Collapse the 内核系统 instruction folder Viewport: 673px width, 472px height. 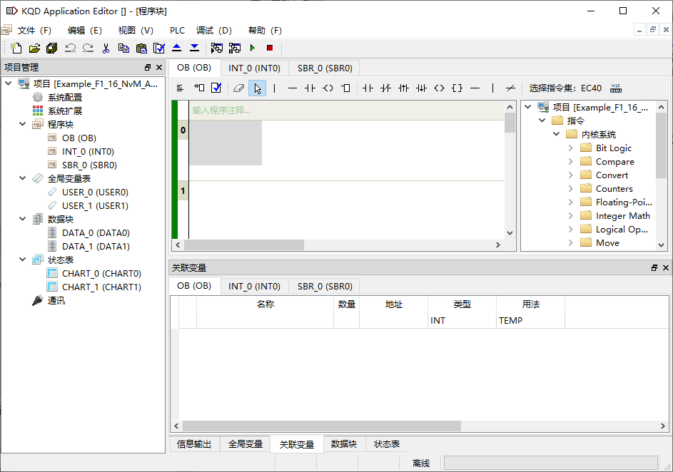point(557,134)
